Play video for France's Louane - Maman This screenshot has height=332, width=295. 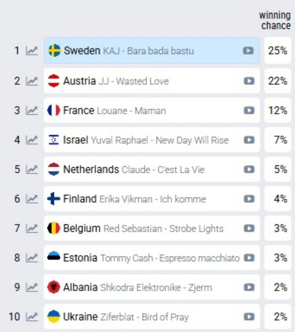click(x=249, y=110)
